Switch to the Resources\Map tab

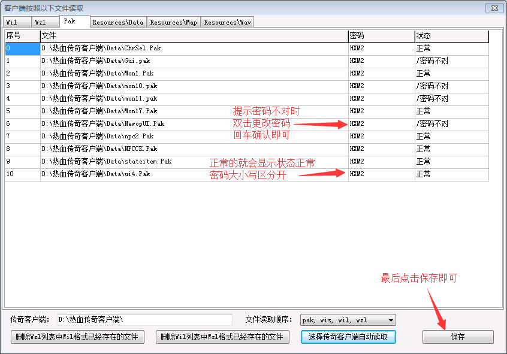[173, 22]
